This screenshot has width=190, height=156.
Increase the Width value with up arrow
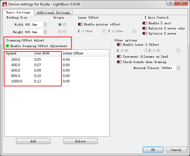pyautogui.click(x=45, y=23)
